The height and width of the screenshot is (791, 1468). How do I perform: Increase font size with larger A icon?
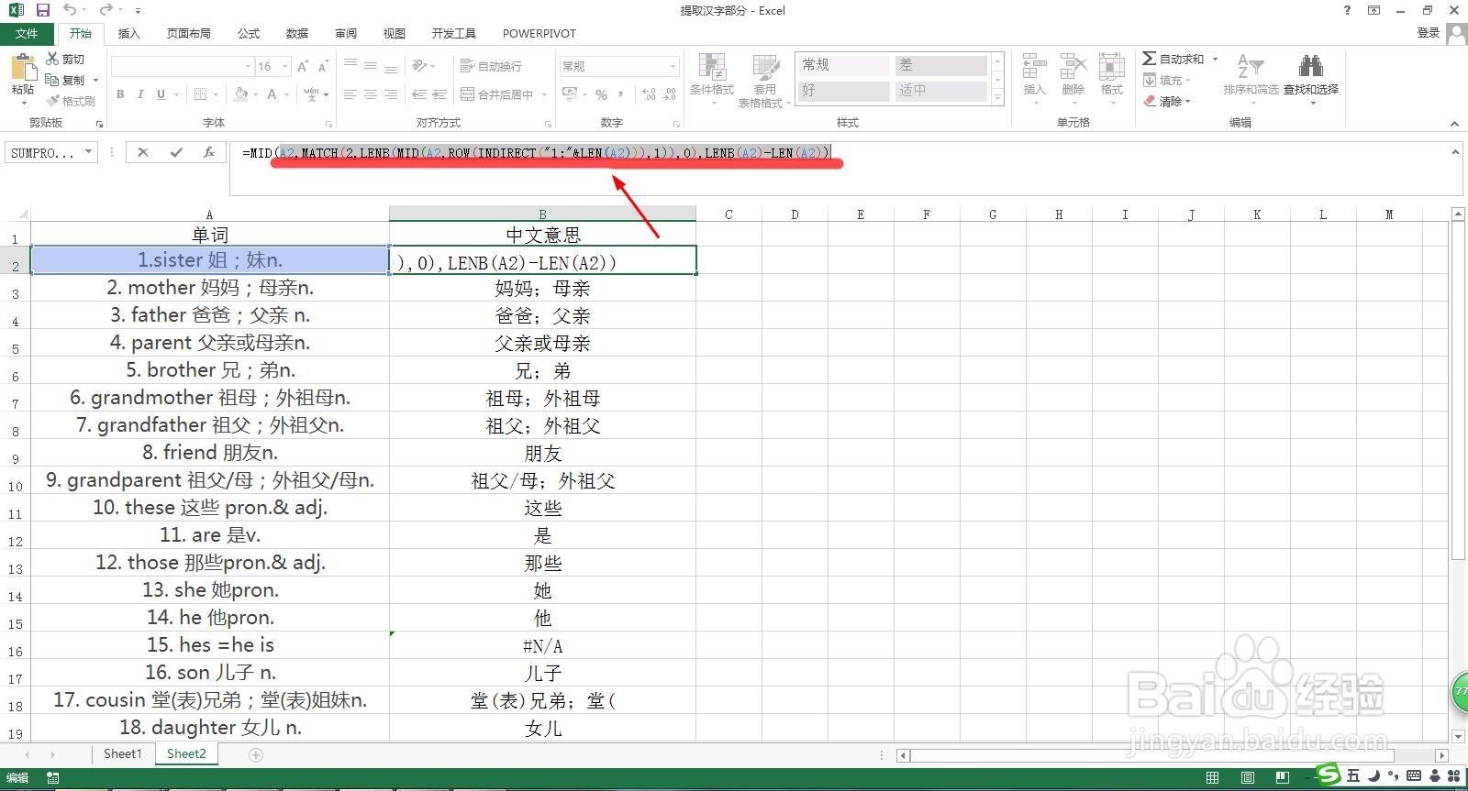tap(303, 66)
